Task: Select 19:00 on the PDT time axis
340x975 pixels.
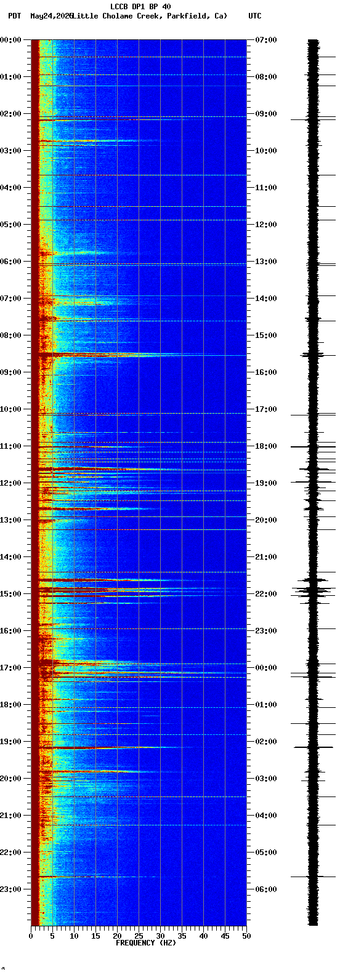Action: click(11, 742)
